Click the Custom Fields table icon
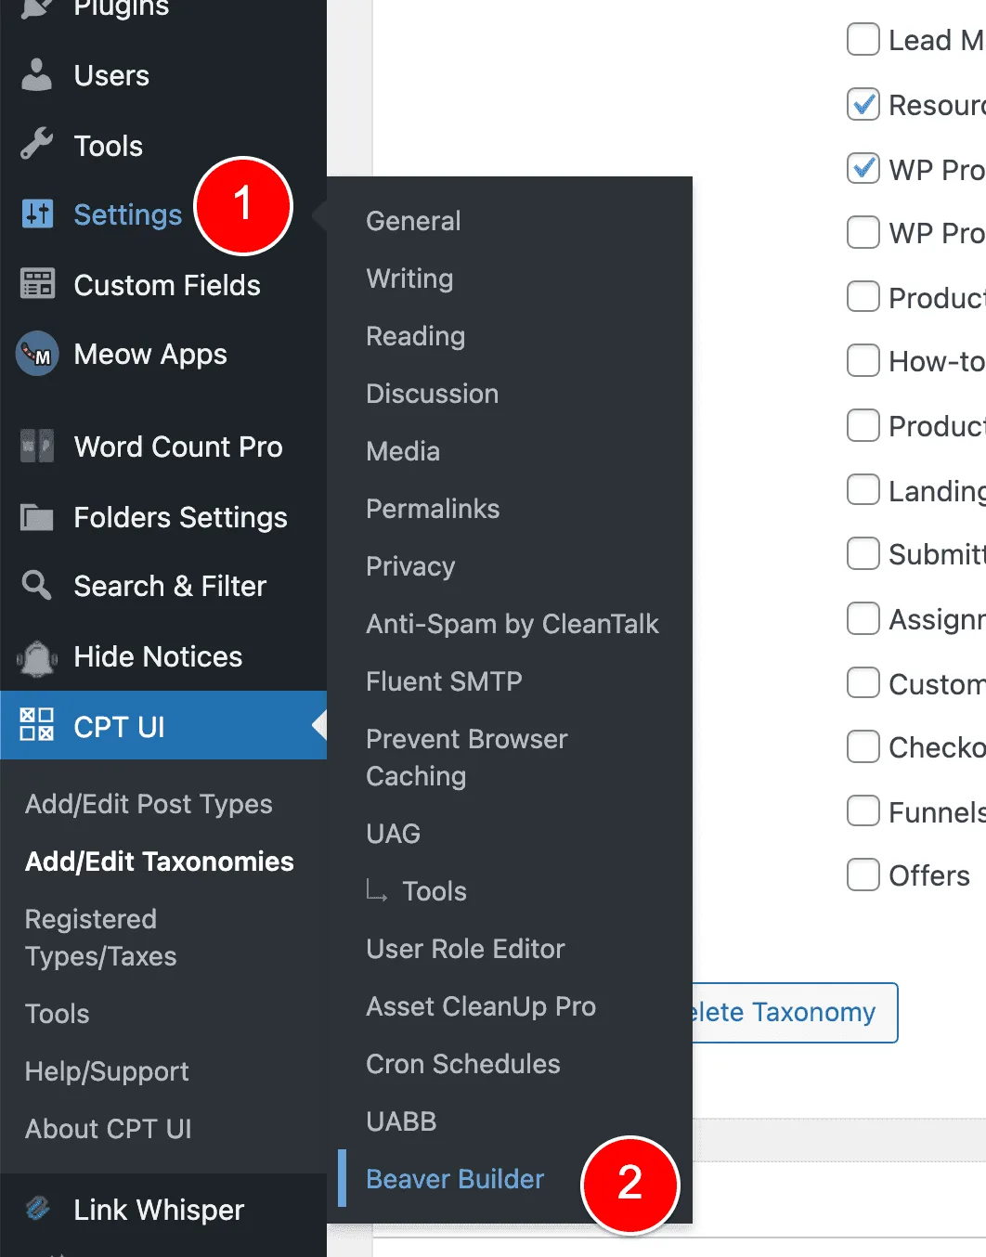The image size is (986, 1257). [x=37, y=284]
